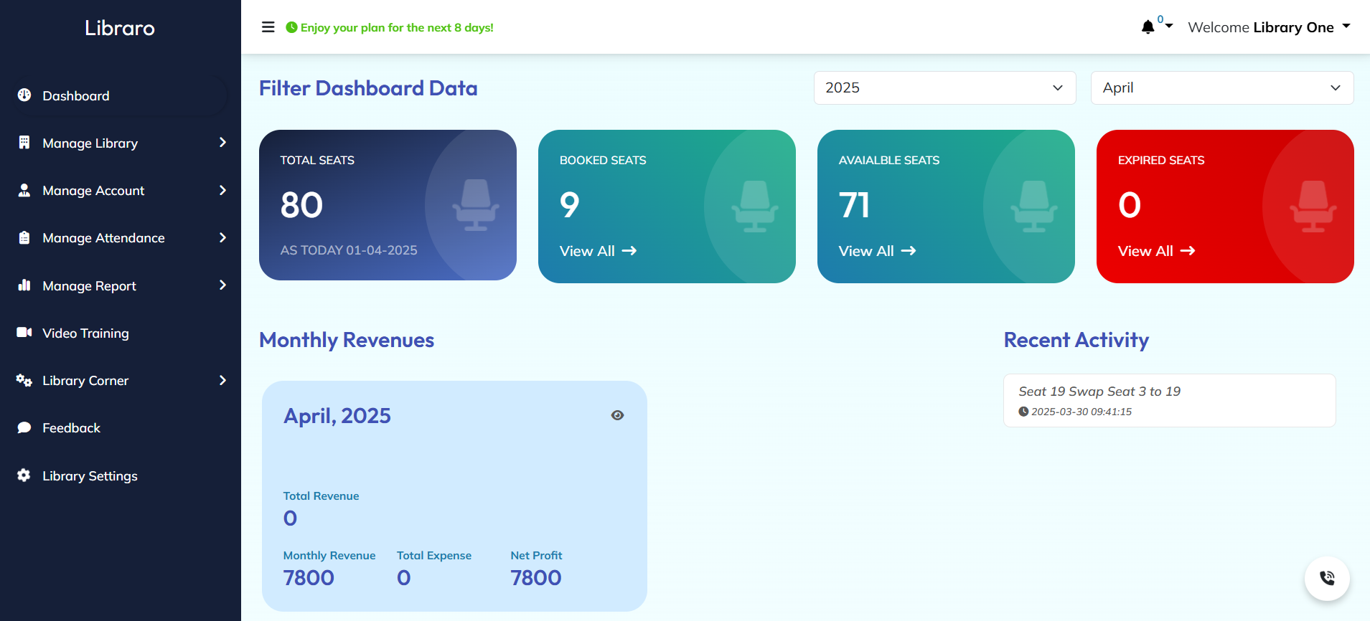Expand the Welcome Library One user menu
The height and width of the screenshot is (621, 1370).
click(x=1269, y=27)
